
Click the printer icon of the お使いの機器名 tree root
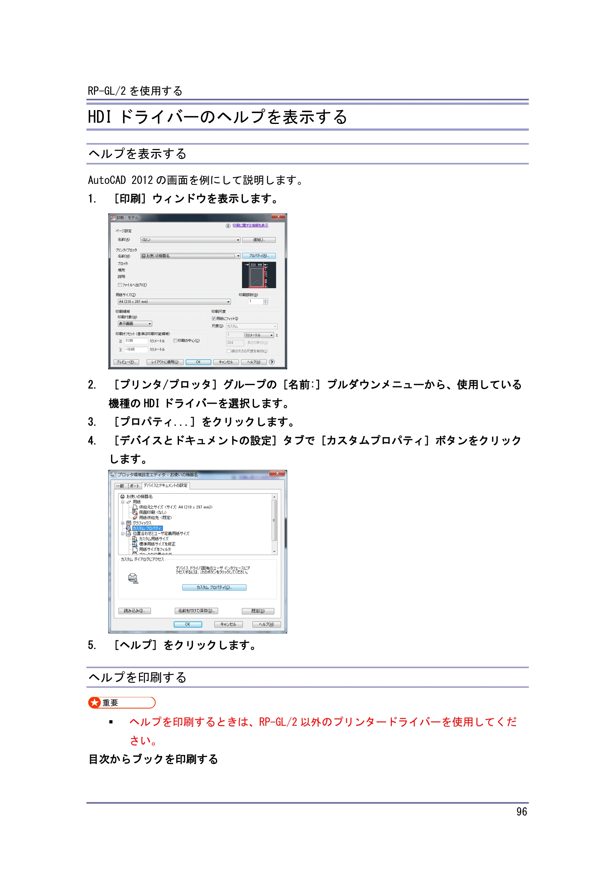click(x=122, y=496)
